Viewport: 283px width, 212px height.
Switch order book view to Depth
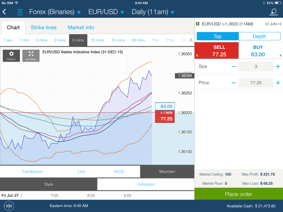259,36
